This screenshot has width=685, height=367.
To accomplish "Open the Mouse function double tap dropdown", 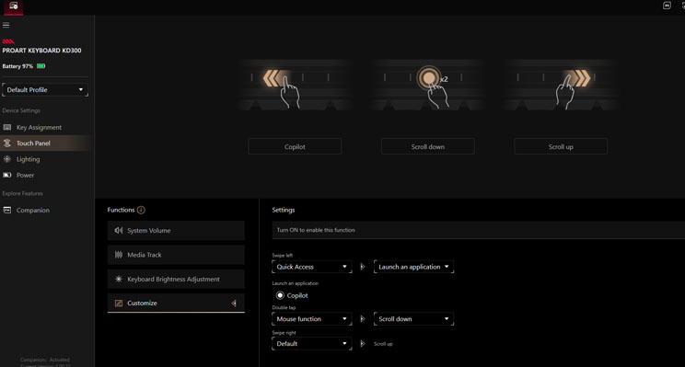I will tap(311, 319).
